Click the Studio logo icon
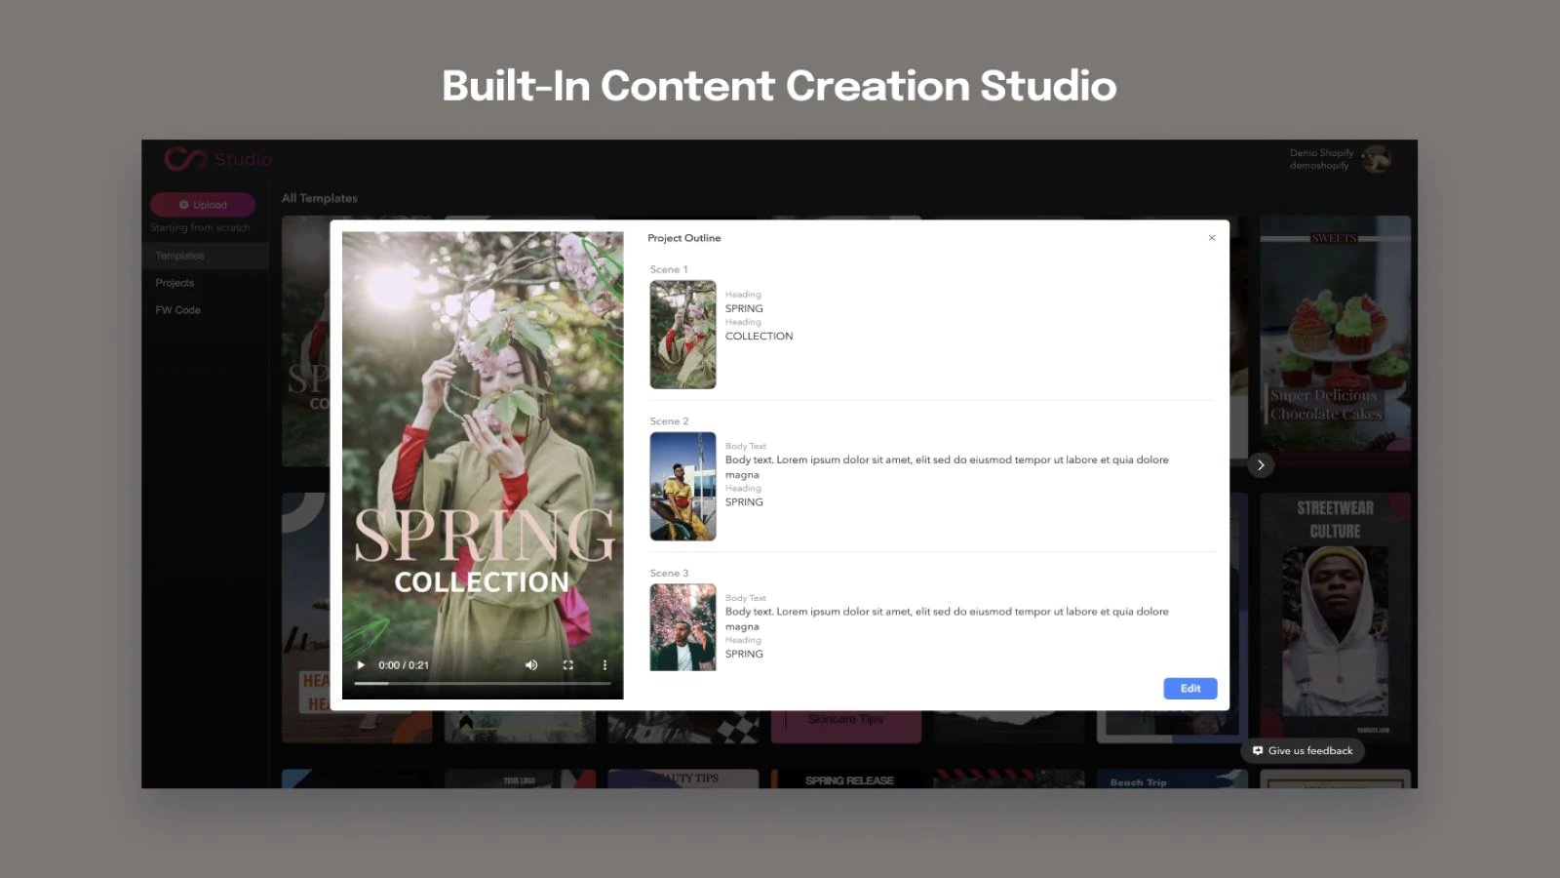Viewport: 1560px width, 878px height. [x=185, y=159]
